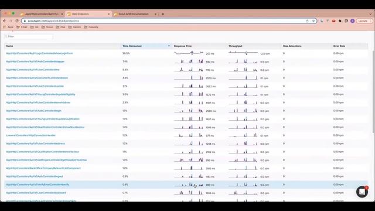Image resolution: width=375 pixels, height=211 pixels.
Task: Sort by the Name column header
Action: click(x=9, y=46)
